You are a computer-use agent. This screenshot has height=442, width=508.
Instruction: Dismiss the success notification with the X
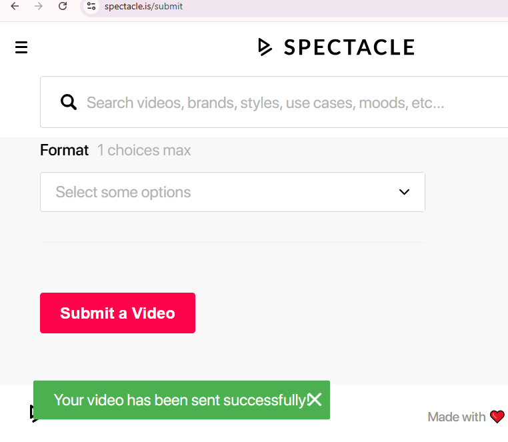[315, 399]
